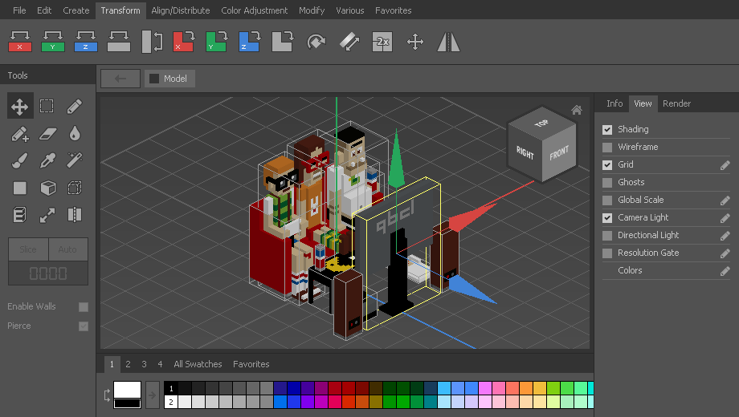739x417 pixels.
Task: Select the pencil-plus attach tool
Action: coord(20,134)
